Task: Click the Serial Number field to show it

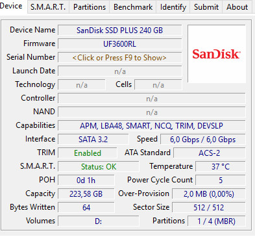Action: click(120, 58)
